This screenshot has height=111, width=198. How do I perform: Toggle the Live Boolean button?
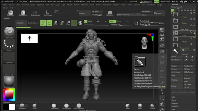point(33,23)
